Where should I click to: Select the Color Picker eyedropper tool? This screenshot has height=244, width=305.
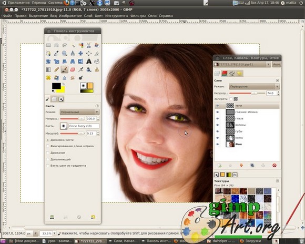[56, 53]
